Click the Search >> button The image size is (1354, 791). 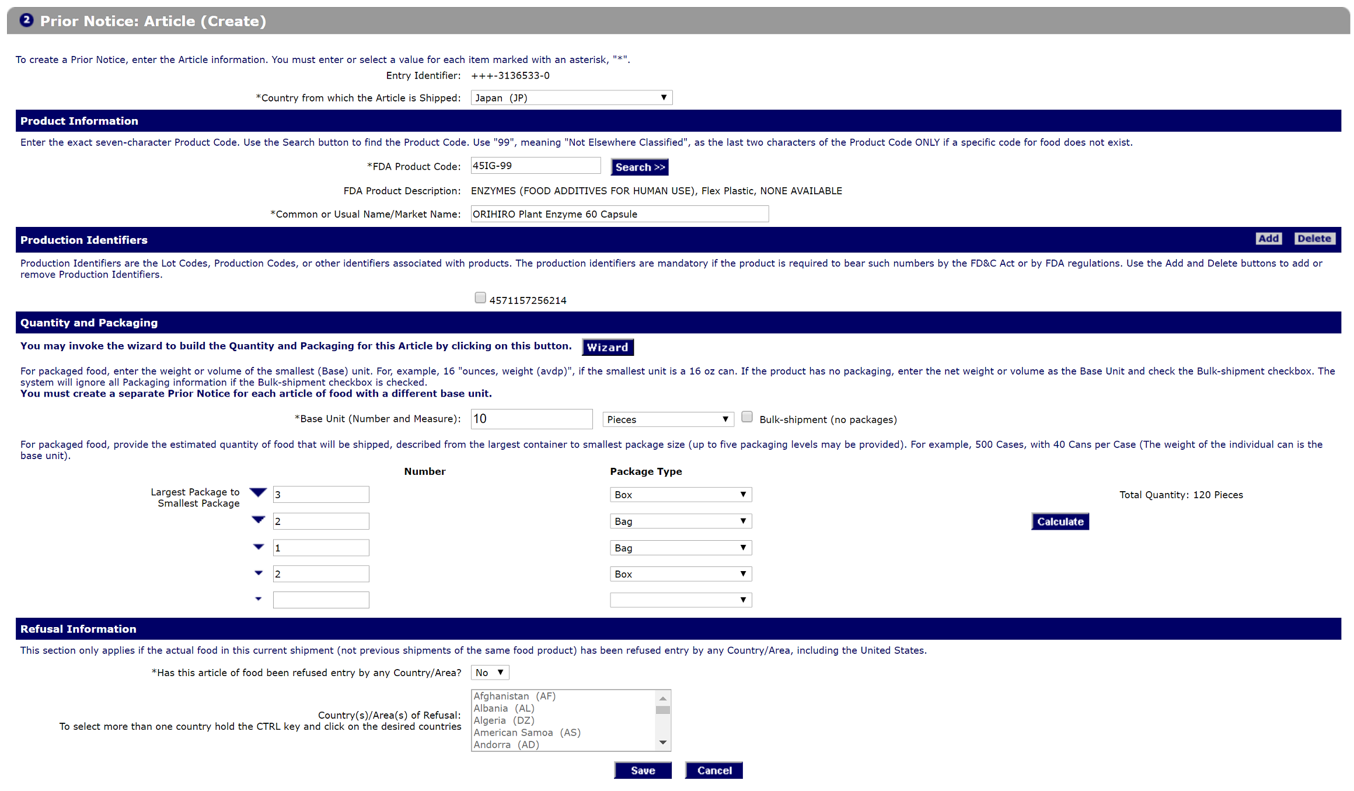[640, 167]
